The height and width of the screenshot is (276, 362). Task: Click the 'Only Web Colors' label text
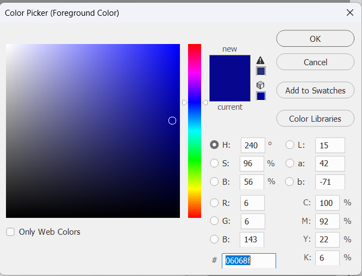click(49, 231)
